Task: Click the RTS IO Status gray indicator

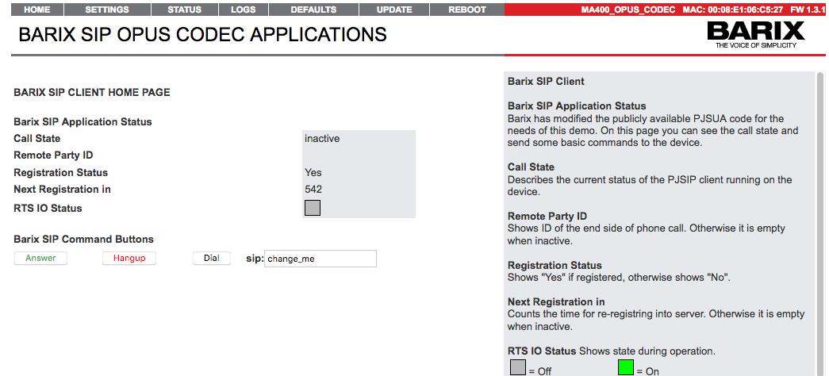Action: point(313,208)
